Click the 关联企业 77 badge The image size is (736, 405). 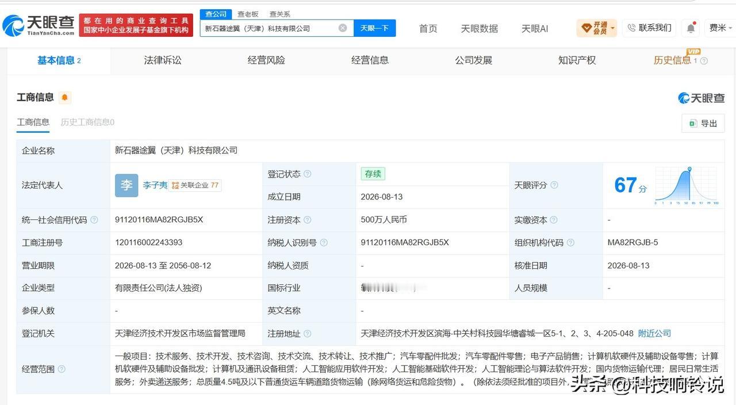(x=195, y=186)
